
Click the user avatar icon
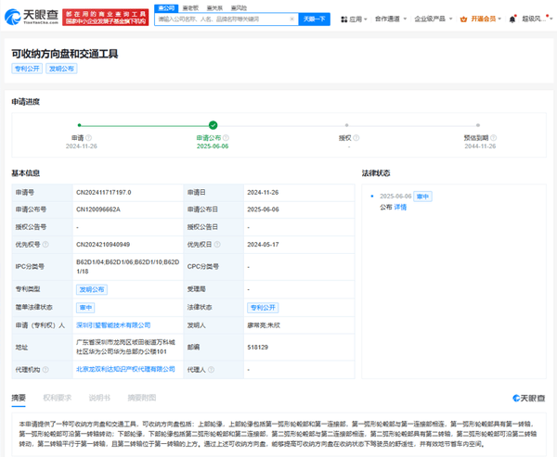pyautogui.click(x=515, y=19)
